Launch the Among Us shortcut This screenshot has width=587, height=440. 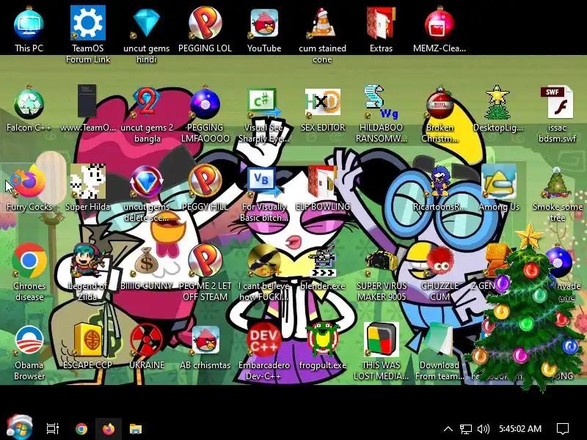499,182
